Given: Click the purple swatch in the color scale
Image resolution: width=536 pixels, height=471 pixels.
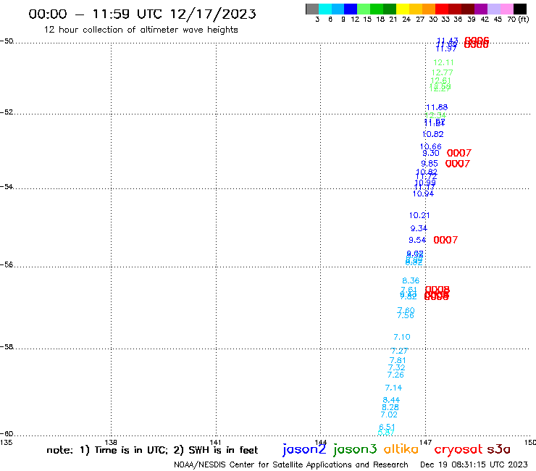Looking at the screenshot, I should [x=481, y=9].
